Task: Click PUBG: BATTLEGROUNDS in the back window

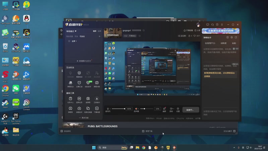Action: point(103,126)
